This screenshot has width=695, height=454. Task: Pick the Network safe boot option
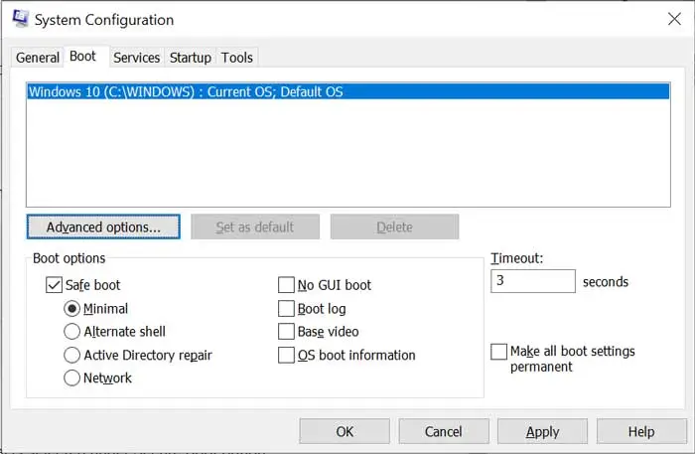pos(72,378)
